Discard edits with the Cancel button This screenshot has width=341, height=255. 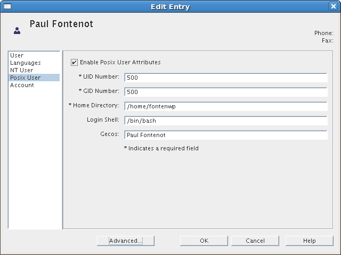point(255,241)
